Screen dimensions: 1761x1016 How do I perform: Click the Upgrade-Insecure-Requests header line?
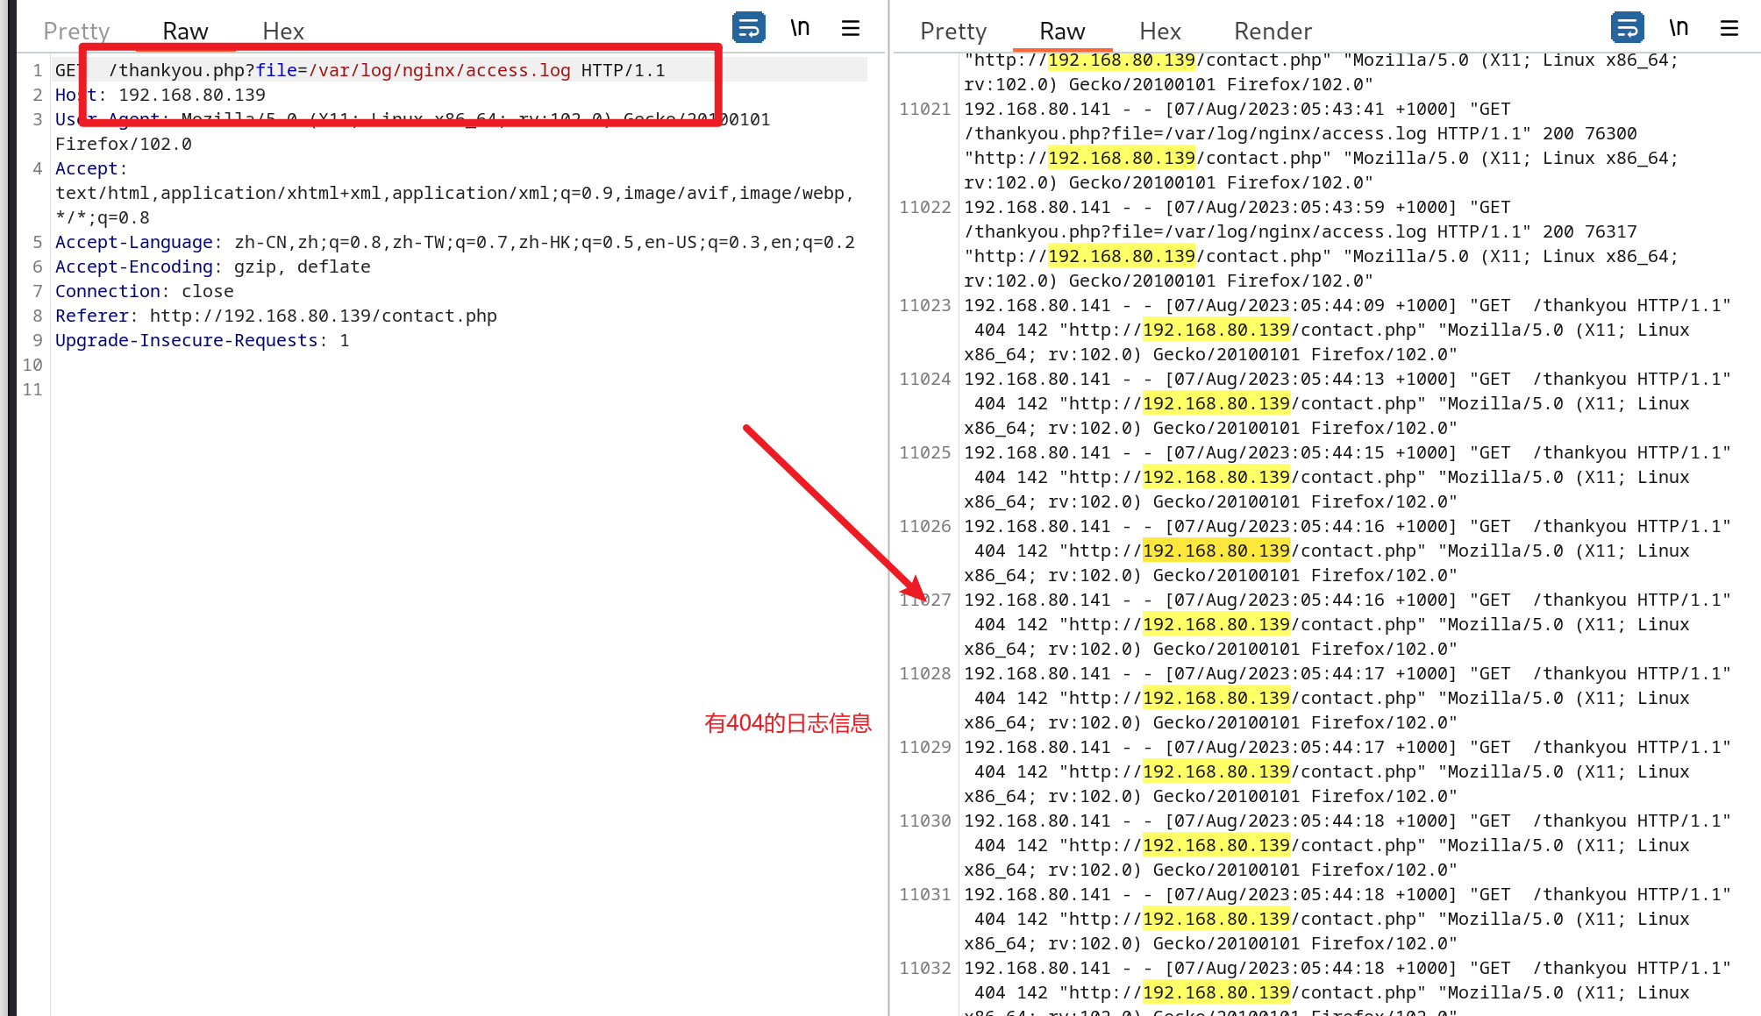[x=202, y=340]
